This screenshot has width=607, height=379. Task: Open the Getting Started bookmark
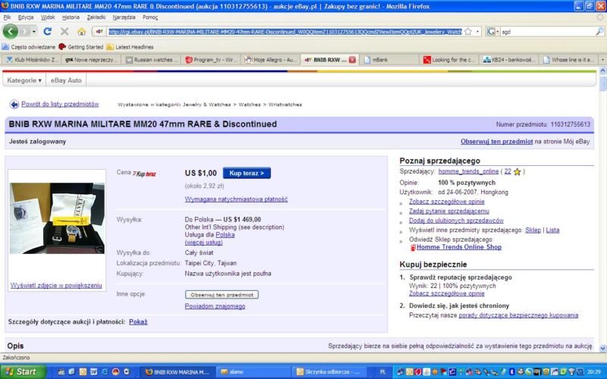(80, 47)
